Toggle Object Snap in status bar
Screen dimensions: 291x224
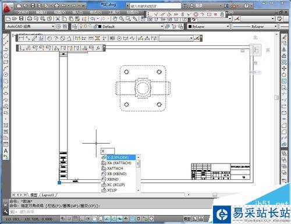pyautogui.click(x=94, y=219)
